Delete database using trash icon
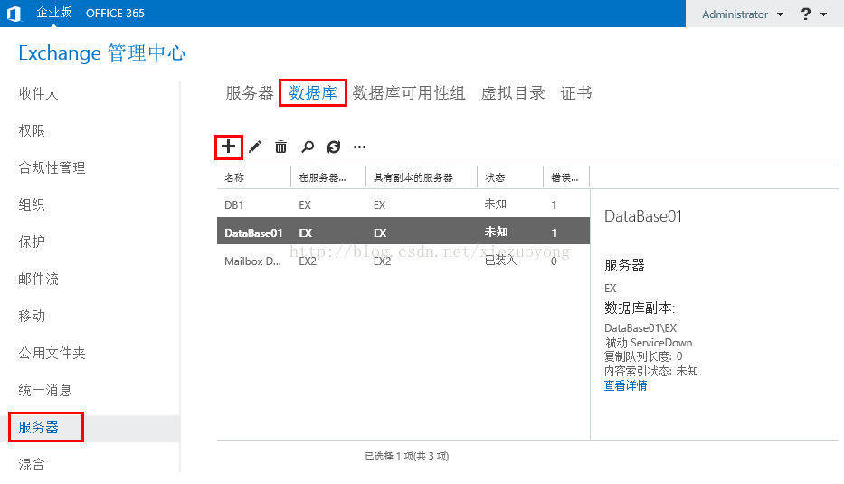 point(281,147)
